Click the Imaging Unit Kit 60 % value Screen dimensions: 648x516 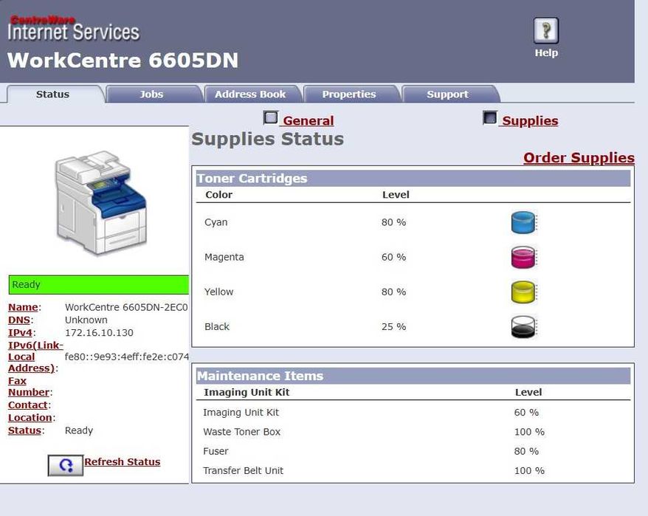click(x=526, y=413)
